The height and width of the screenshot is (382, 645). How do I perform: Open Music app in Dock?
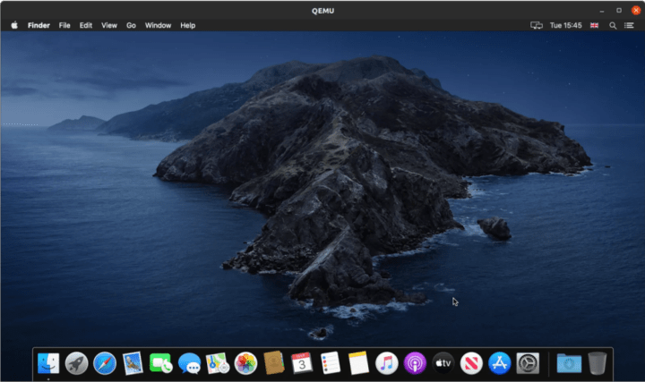click(387, 363)
